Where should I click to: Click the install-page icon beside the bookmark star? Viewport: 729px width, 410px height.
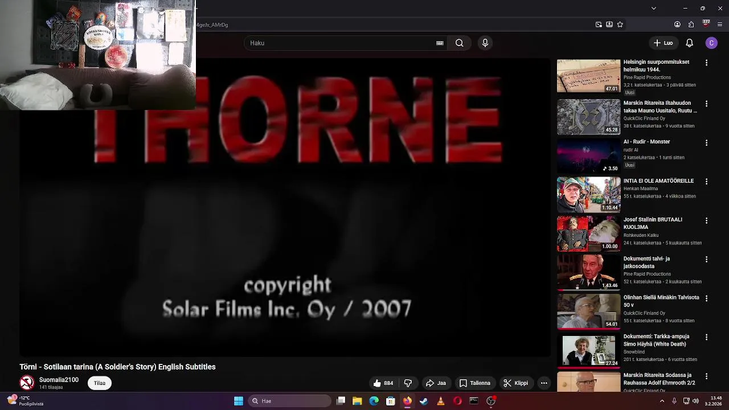[x=609, y=24]
